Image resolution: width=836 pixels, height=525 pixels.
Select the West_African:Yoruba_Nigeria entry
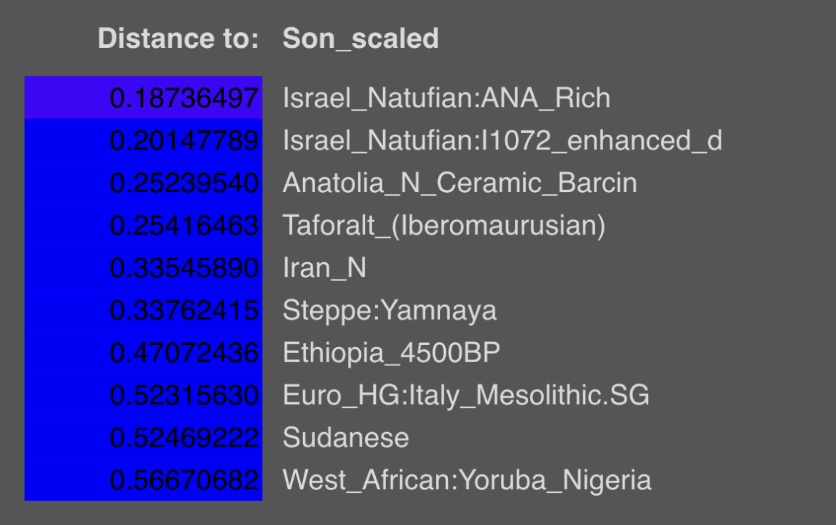[x=467, y=480]
